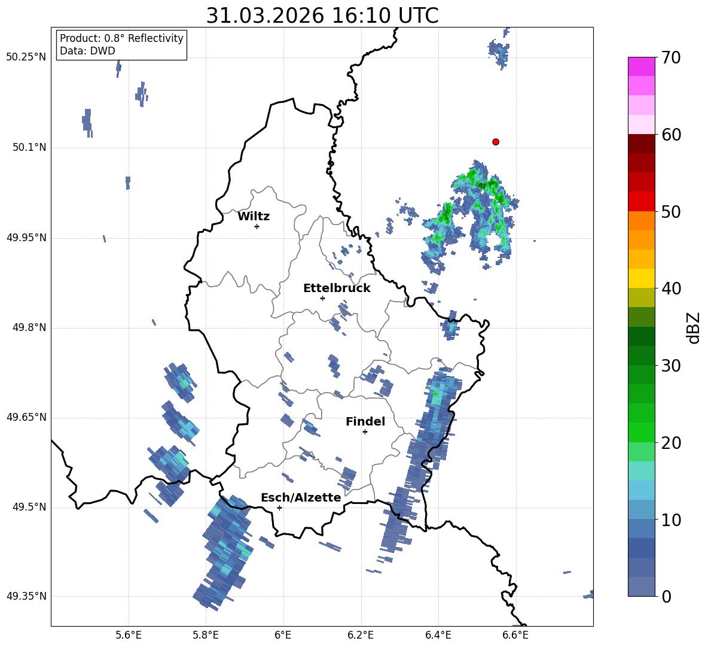Click the cross marker below Ettelbruck
This screenshot has width=708, height=647.
322,298
